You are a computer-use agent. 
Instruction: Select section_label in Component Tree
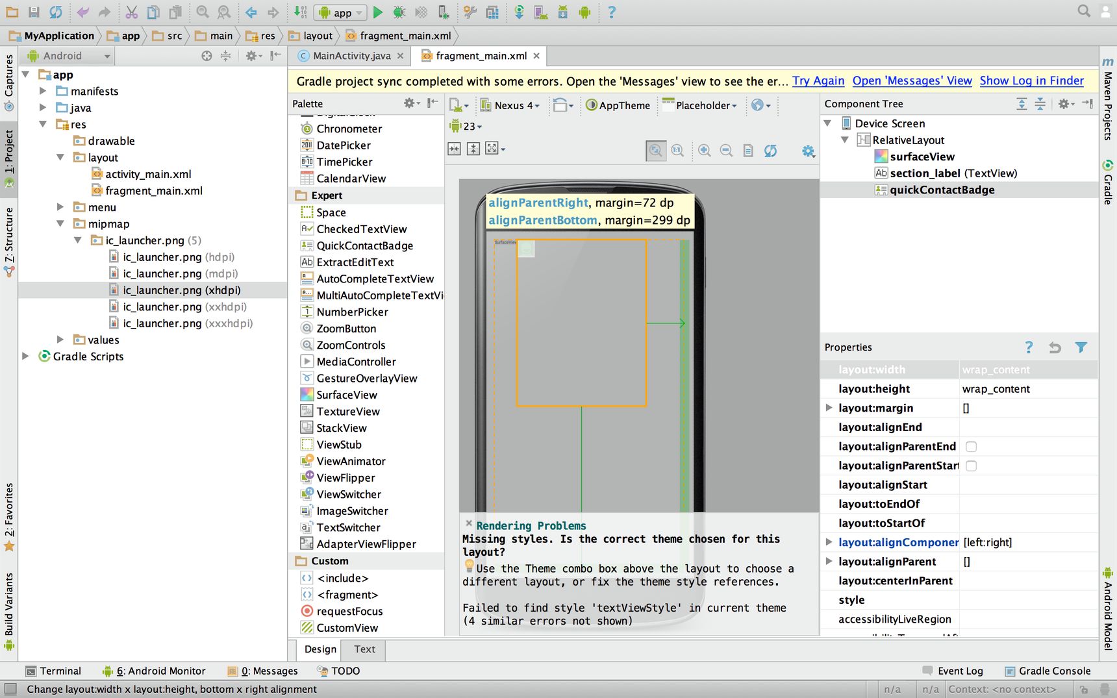[x=946, y=173]
